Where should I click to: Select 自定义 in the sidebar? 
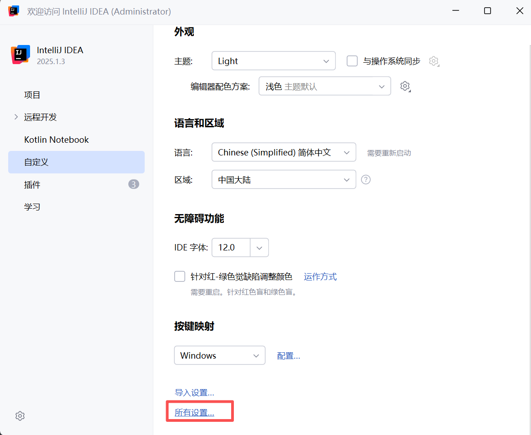point(76,162)
